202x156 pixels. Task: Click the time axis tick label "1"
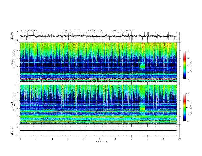[x=36, y=139]
